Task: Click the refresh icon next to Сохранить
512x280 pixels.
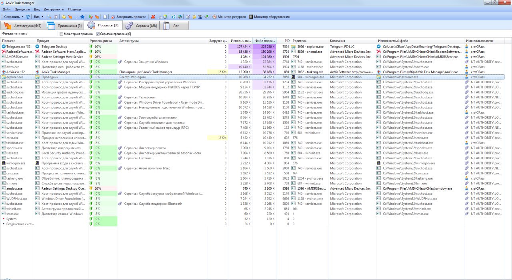Action: tap(28, 17)
